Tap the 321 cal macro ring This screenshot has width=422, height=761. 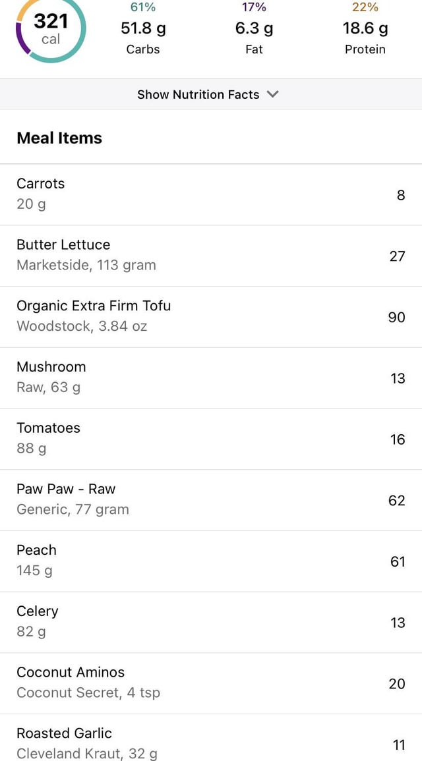[51, 30]
